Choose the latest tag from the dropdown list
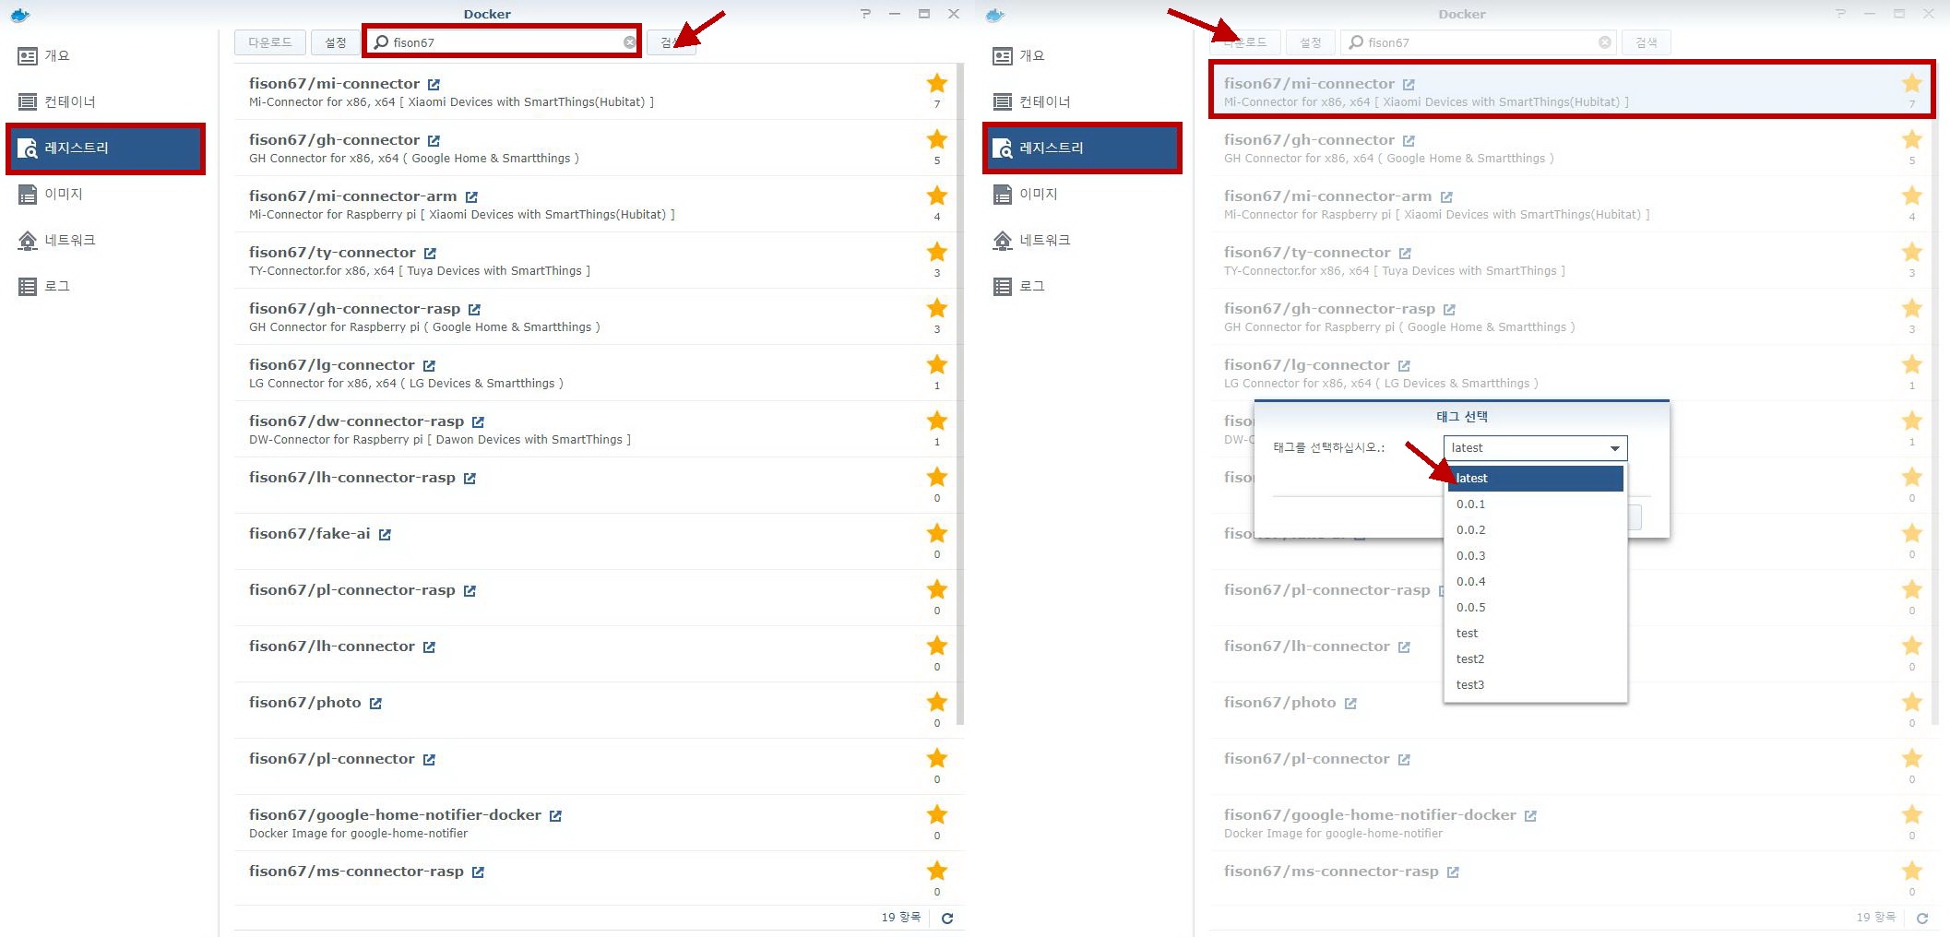Screen dimensions: 1950x937 (x=1535, y=479)
